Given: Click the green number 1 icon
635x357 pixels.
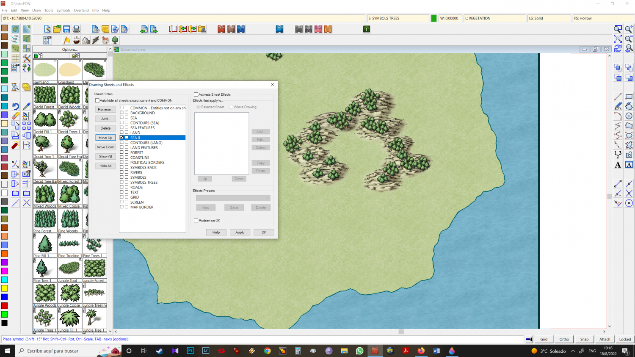Looking at the screenshot, I should coord(367,29).
